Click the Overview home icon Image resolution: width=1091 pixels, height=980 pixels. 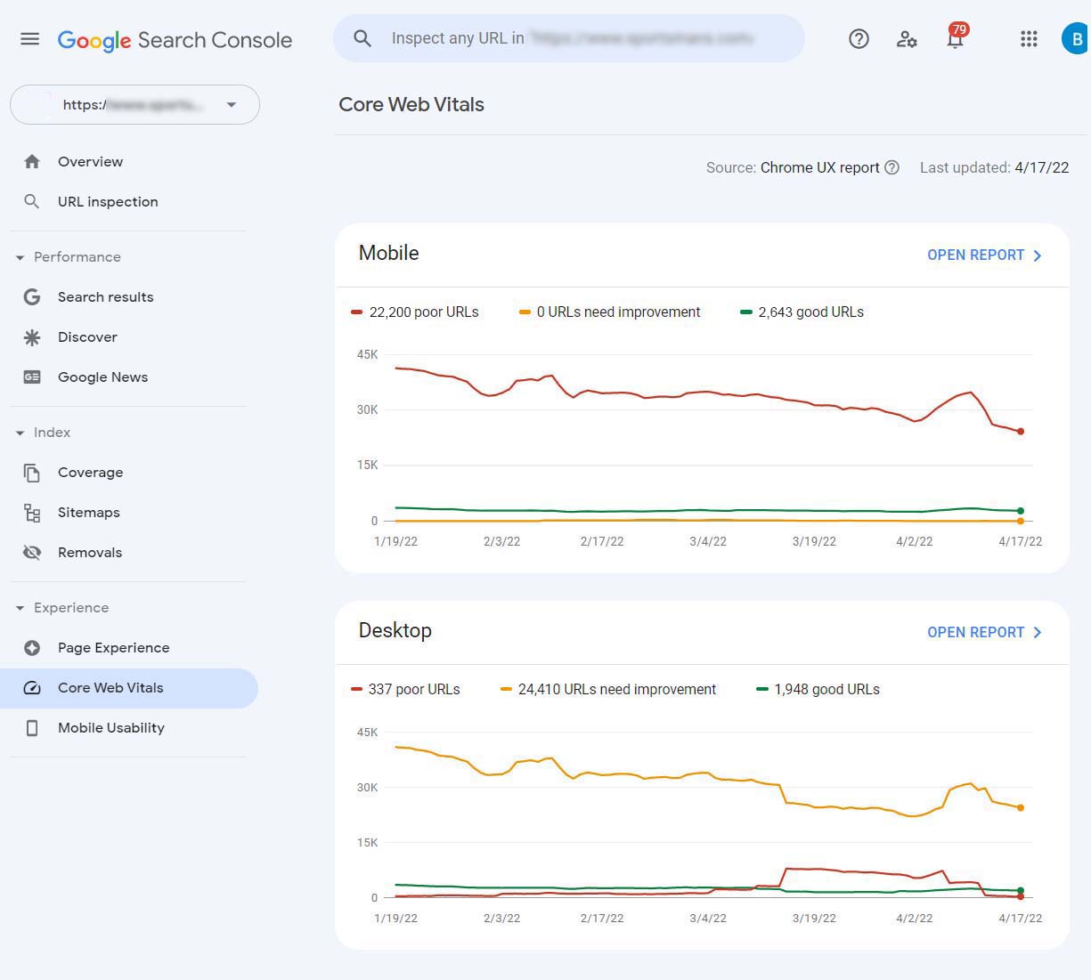32,162
